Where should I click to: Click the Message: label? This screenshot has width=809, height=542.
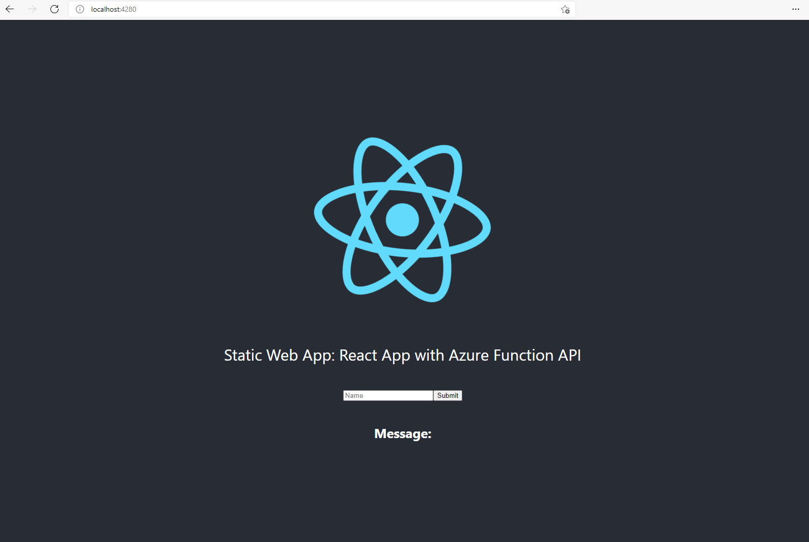(403, 434)
